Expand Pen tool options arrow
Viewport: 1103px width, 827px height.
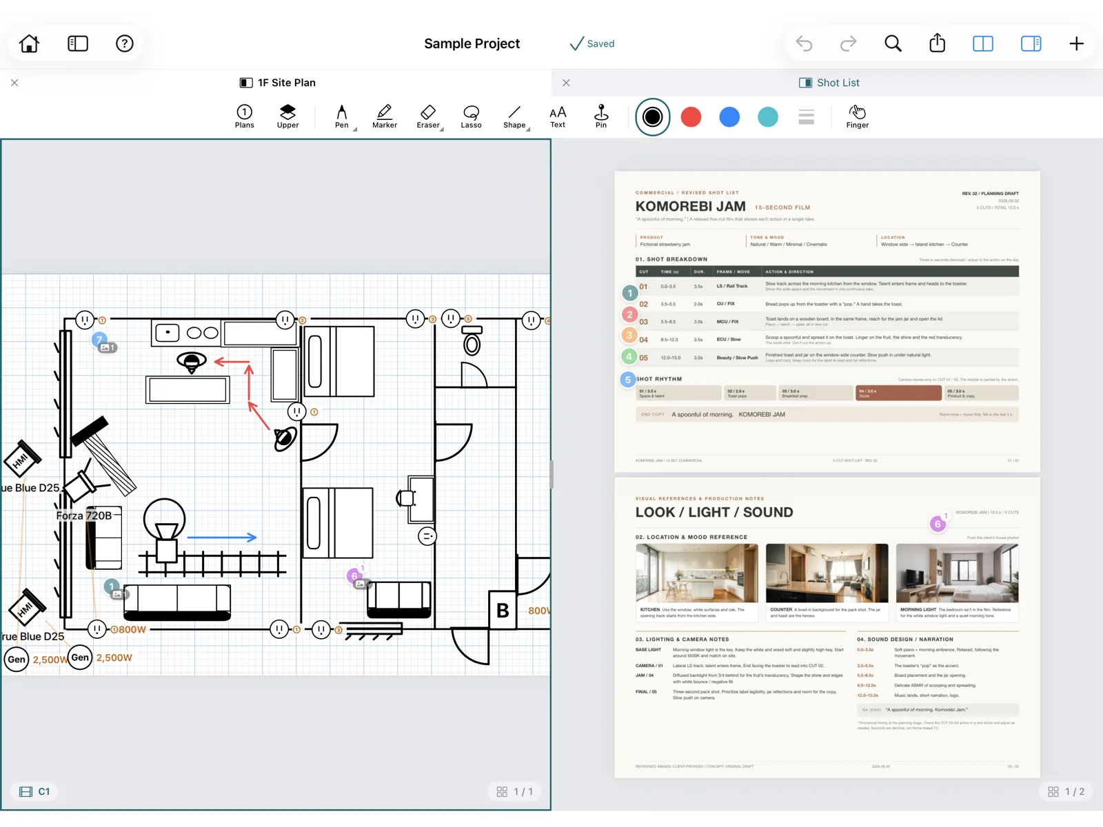tap(355, 129)
